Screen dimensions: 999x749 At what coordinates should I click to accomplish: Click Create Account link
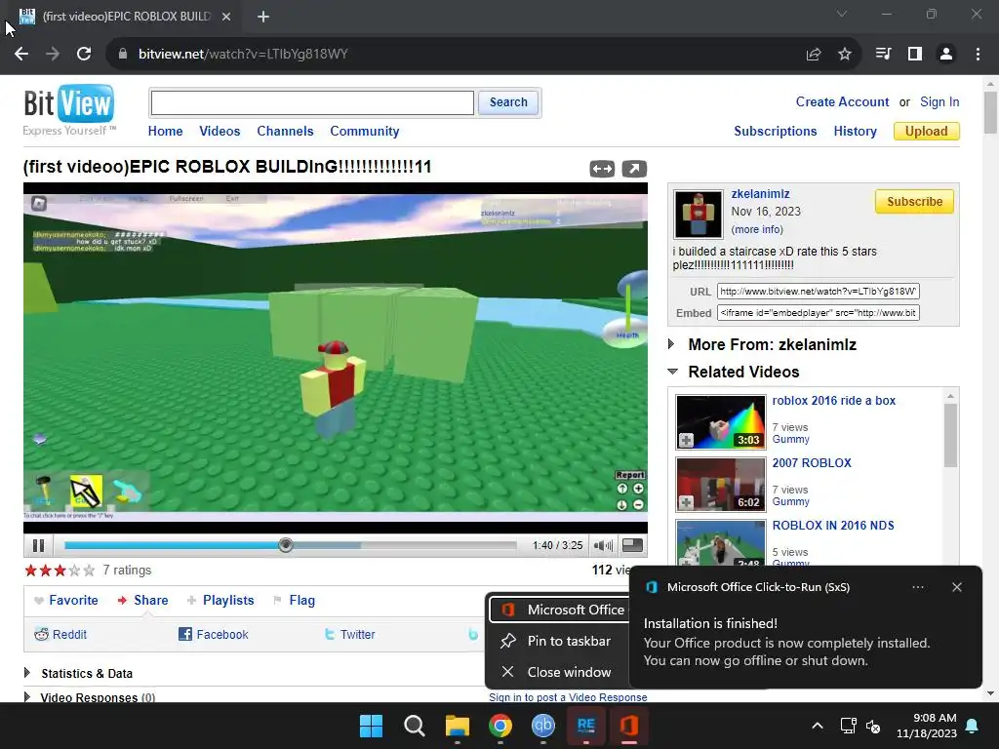pyautogui.click(x=842, y=101)
